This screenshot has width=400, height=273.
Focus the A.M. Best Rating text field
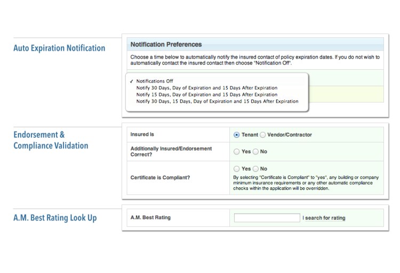click(267, 218)
